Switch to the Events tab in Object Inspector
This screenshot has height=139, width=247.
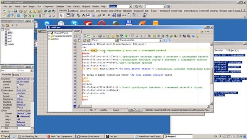tap(16, 75)
